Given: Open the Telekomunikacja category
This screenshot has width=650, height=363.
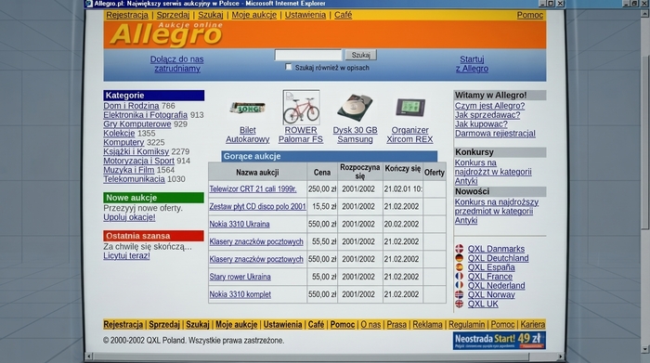Looking at the screenshot, I should tap(134, 179).
